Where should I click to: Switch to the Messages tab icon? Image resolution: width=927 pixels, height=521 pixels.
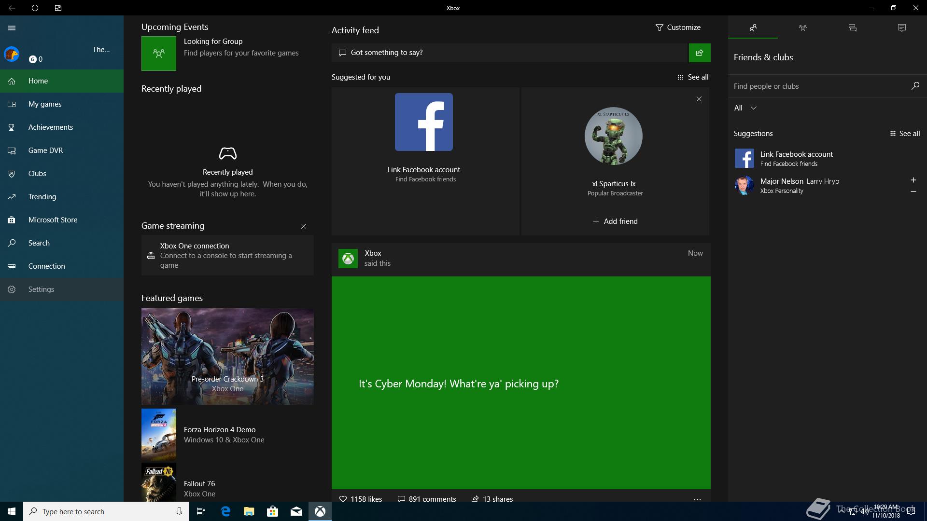tap(852, 28)
